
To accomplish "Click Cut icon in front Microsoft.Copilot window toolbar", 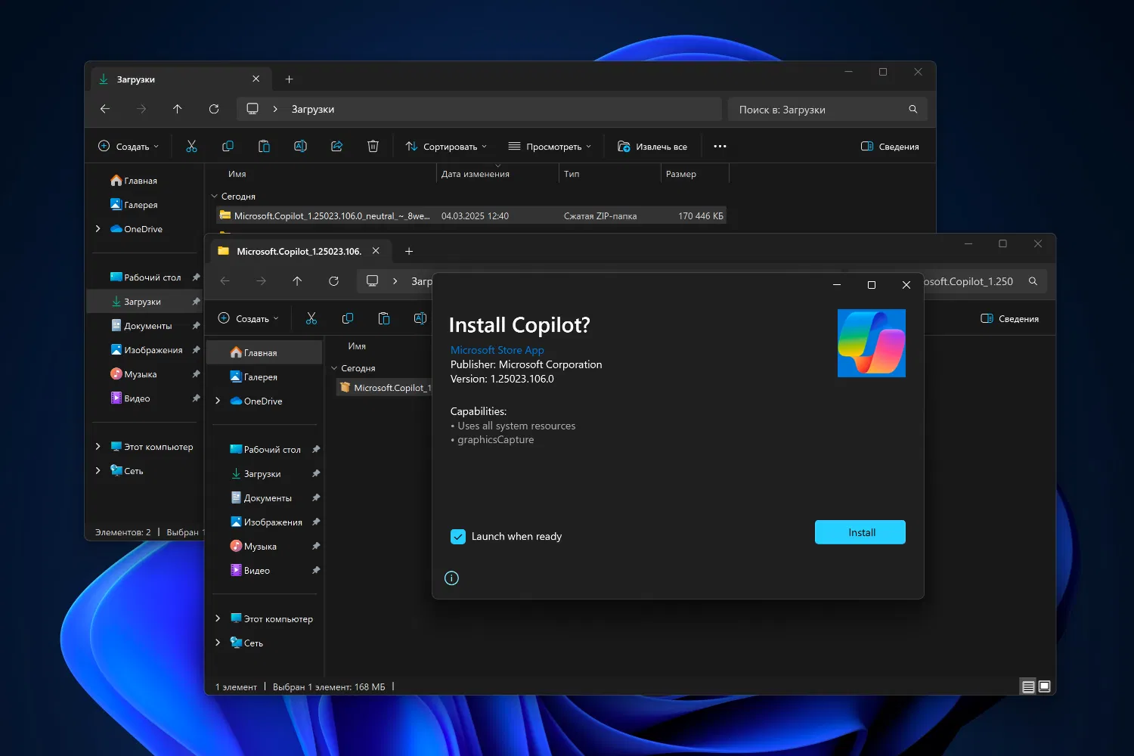I will tap(311, 319).
